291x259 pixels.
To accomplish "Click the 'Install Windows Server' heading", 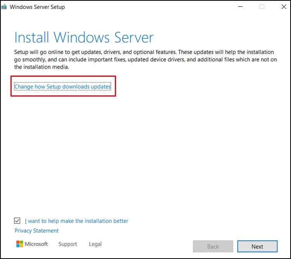I will [x=84, y=38].
